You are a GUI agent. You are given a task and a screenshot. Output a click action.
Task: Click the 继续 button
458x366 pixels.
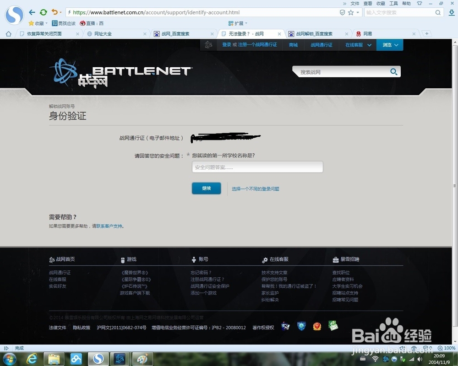pyautogui.click(x=207, y=188)
